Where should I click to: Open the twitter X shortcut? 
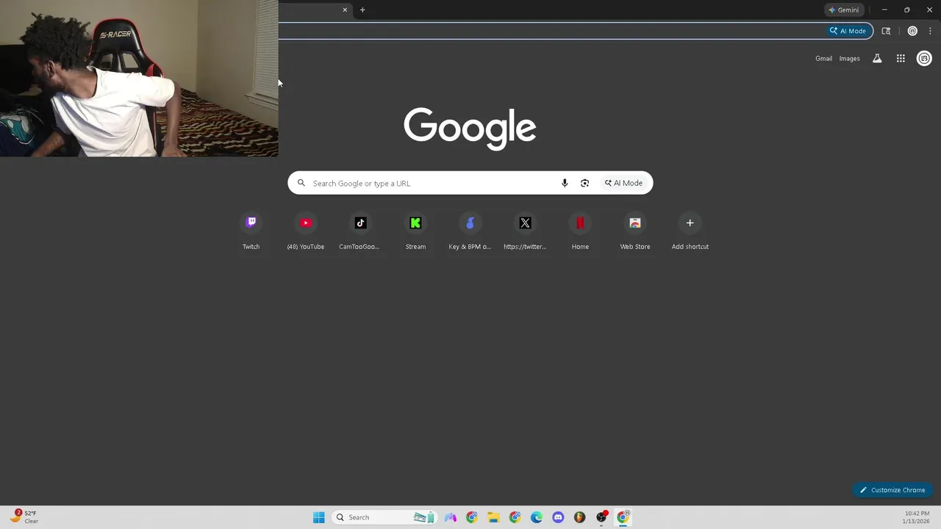pyautogui.click(x=525, y=223)
